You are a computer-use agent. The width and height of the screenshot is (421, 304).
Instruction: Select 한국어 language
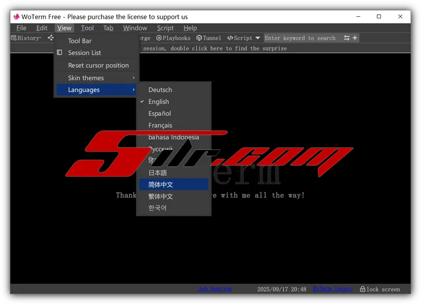pyautogui.click(x=174, y=208)
